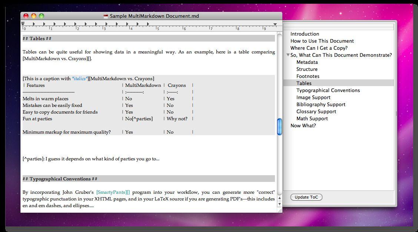This screenshot has height=232, width=418.
Task: Go to Typographical Conventions in the ToC
Action: coord(328,91)
